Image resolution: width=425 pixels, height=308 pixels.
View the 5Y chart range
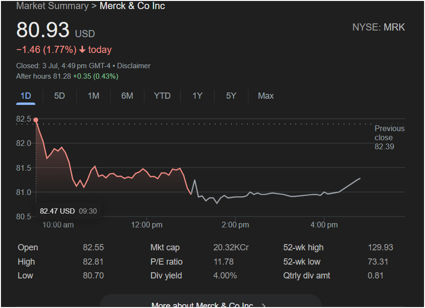click(x=231, y=96)
